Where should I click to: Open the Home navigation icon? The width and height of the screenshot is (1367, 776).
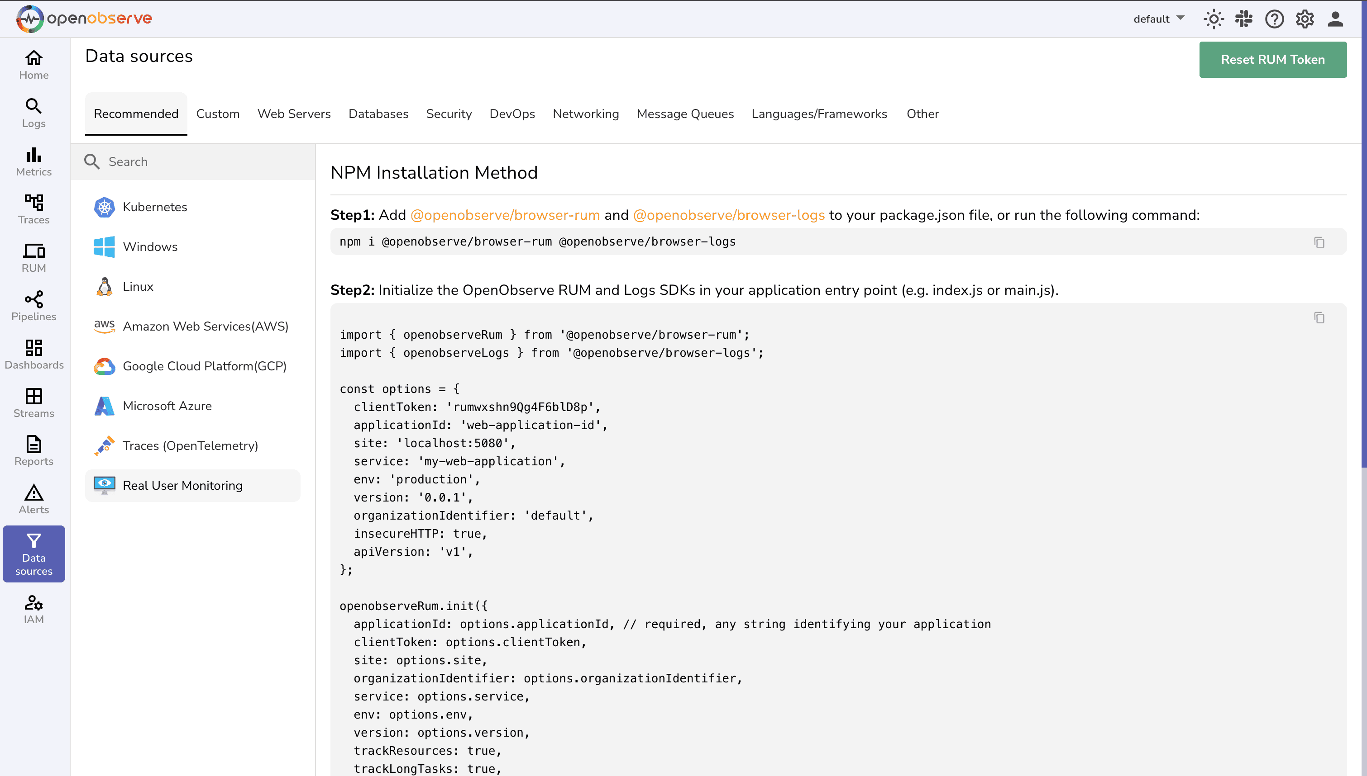pyautogui.click(x=33, y=59)
